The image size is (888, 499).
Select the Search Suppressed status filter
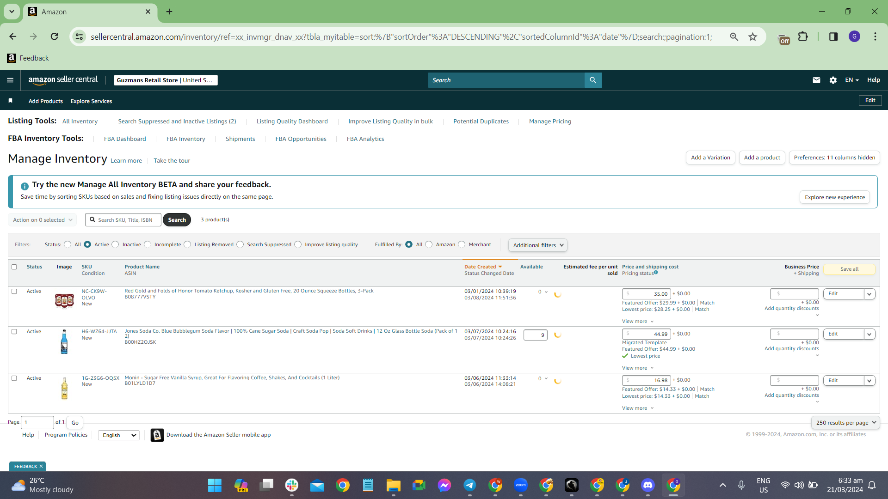point(240,244)
